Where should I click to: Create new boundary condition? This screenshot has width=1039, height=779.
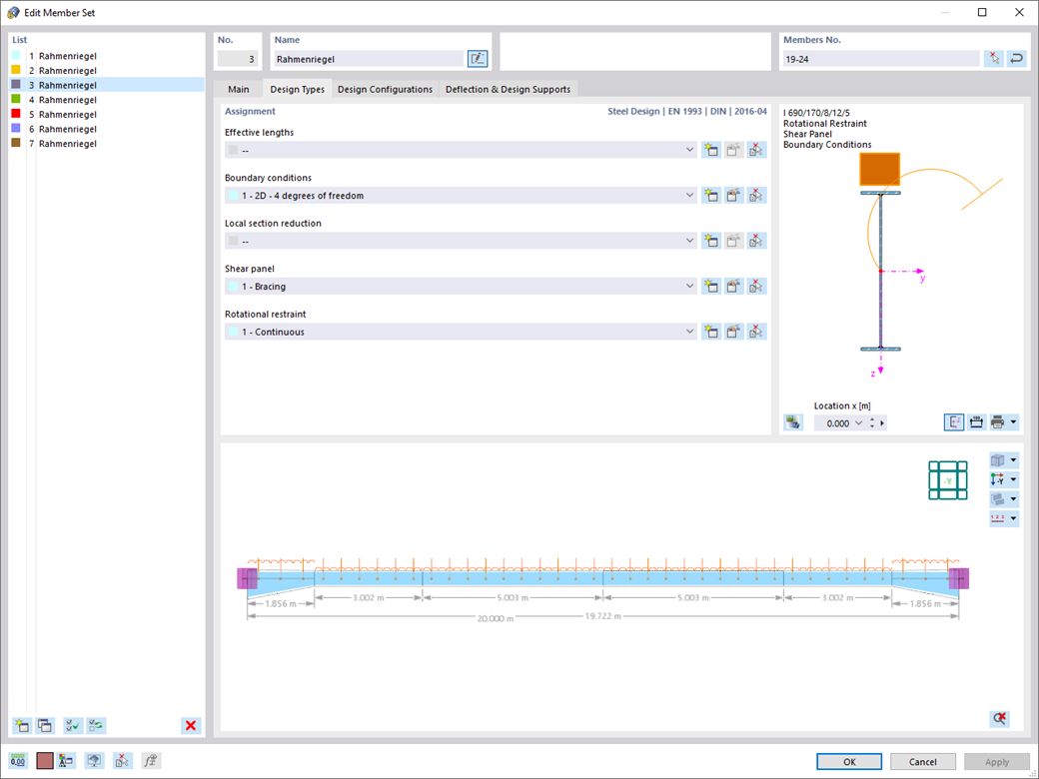[x=711, y=196]
